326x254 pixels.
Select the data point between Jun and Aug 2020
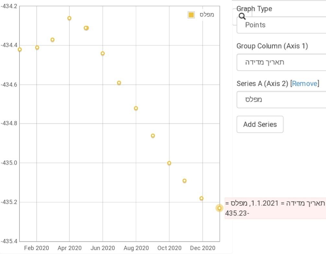(x=119, y=83)
